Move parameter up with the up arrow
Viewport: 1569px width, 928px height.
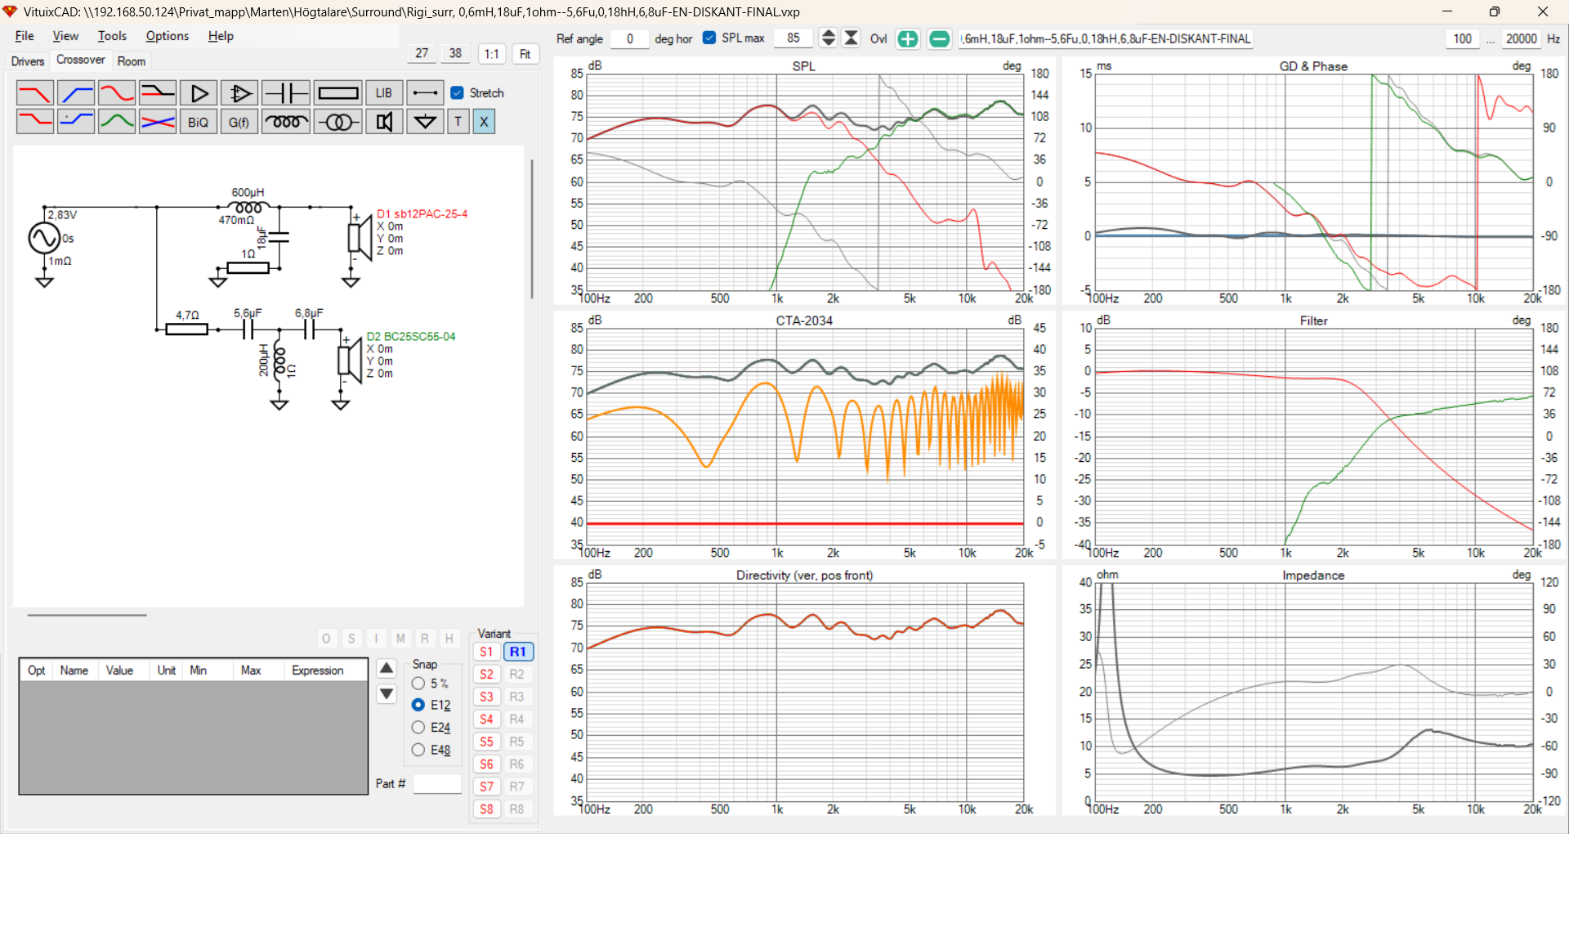(387, 668)
